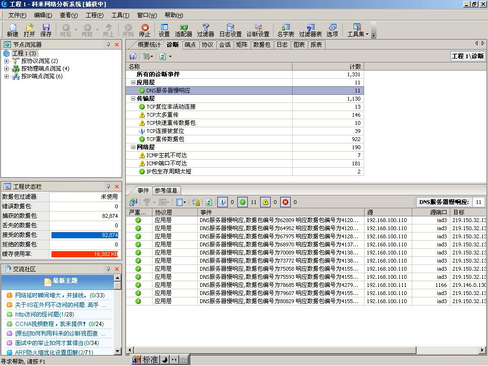The height and width of the screenshot is (366, 488).
Task: Open the 名字表 (Name table)
Action: [x=285, y=30]
